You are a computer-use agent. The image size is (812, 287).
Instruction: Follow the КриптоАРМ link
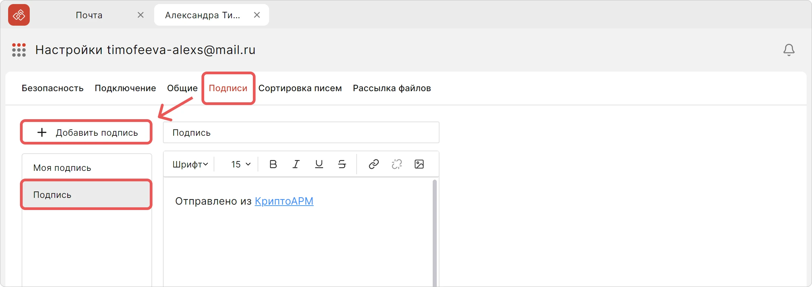coord(284,201)
